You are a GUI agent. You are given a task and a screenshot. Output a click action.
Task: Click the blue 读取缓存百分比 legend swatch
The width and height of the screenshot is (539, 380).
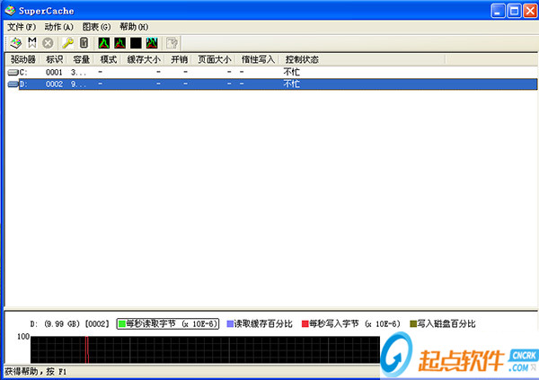tap(230, 323)
